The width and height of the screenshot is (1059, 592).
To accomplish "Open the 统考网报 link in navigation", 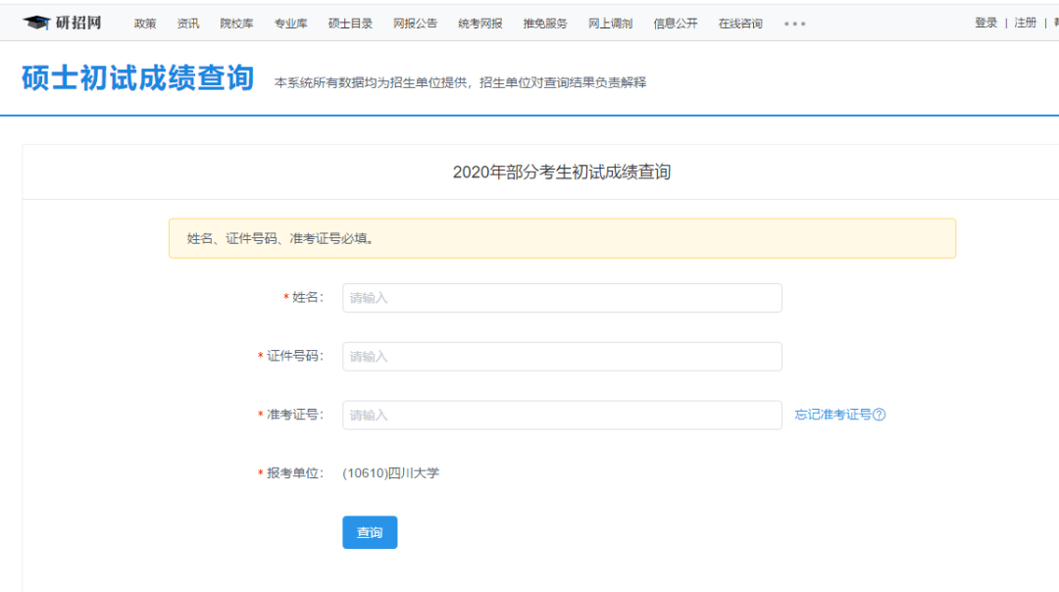I will click(x=479, y=24).
